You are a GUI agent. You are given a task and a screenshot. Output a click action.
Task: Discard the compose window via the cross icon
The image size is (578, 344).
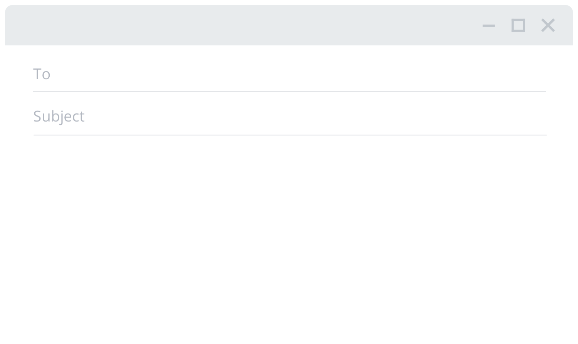[x=548, y=25]
